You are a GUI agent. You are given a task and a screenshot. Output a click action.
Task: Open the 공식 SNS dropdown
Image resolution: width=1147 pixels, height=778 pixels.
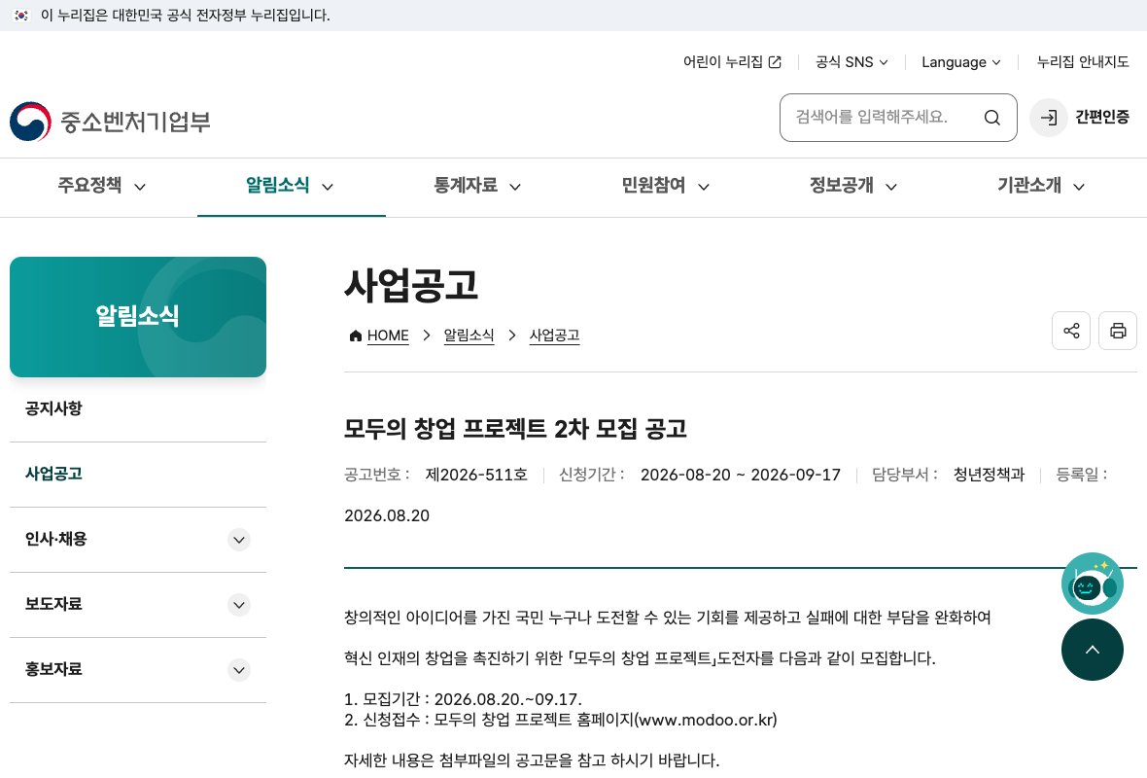(x=852, y=62)
